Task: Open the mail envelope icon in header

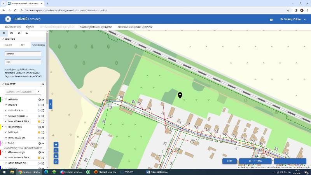Action: pos(271,19)
